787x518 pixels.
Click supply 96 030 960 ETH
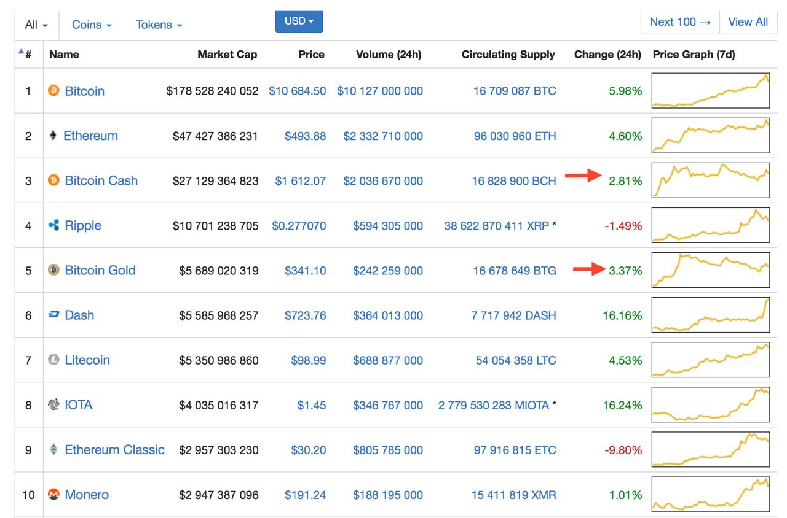pyautogui.click(x=515, y=136)
